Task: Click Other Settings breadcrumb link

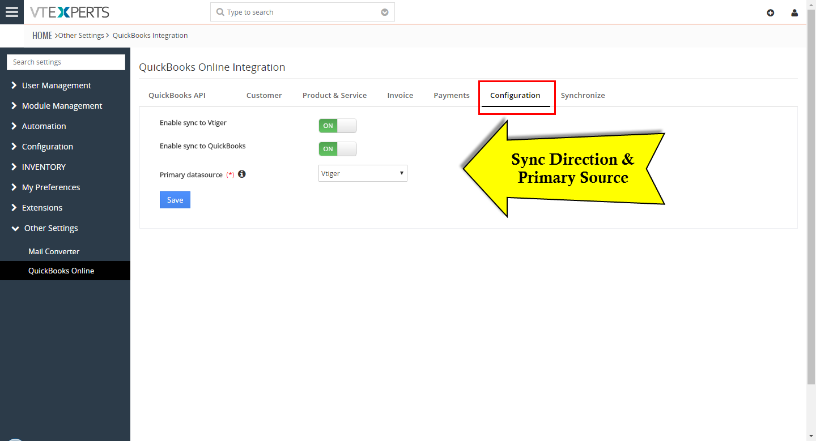Action: tap(81, 36)
